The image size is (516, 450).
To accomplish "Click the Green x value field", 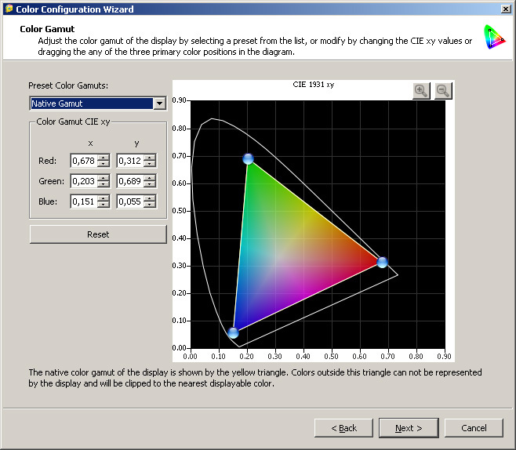I will point(84,181).
